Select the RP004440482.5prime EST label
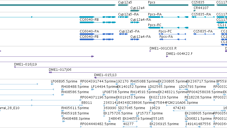 pyautogui.click(x=98, y=124)
